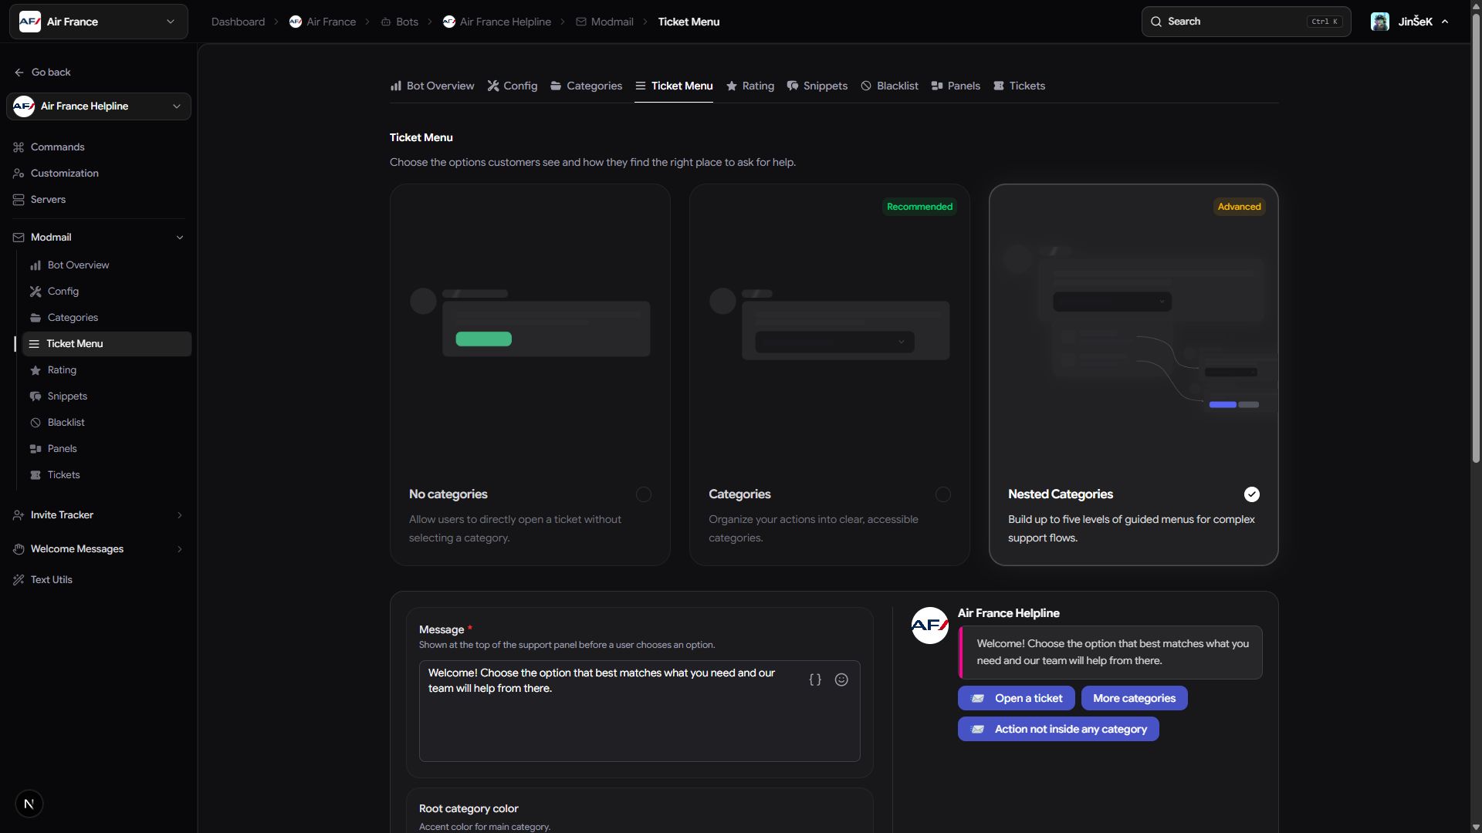This screenshot has height=833, width=1482.
Task: Click the Welcome Messages hand icon
Action: [19, 549]
